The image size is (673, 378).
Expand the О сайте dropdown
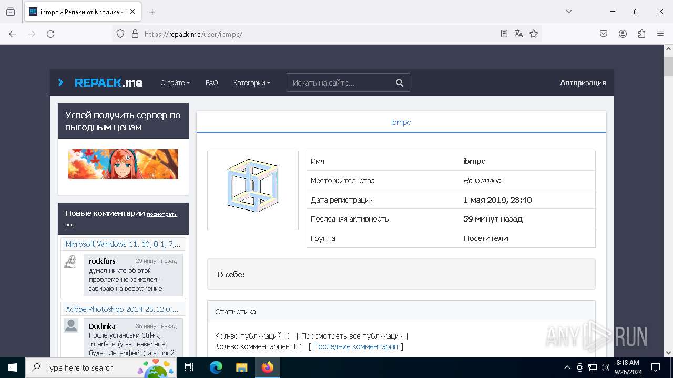[175, 82]
